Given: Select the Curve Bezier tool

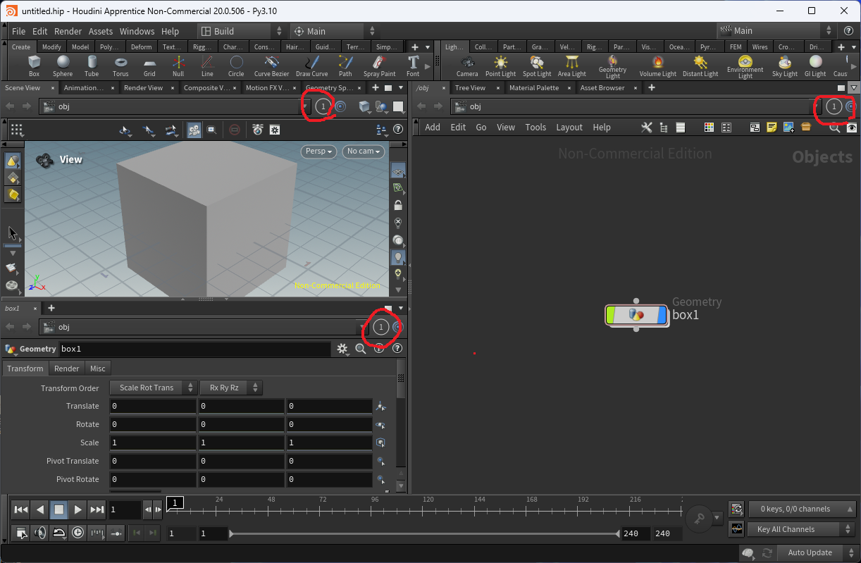Looking at the screenshot, I should 271,66.
